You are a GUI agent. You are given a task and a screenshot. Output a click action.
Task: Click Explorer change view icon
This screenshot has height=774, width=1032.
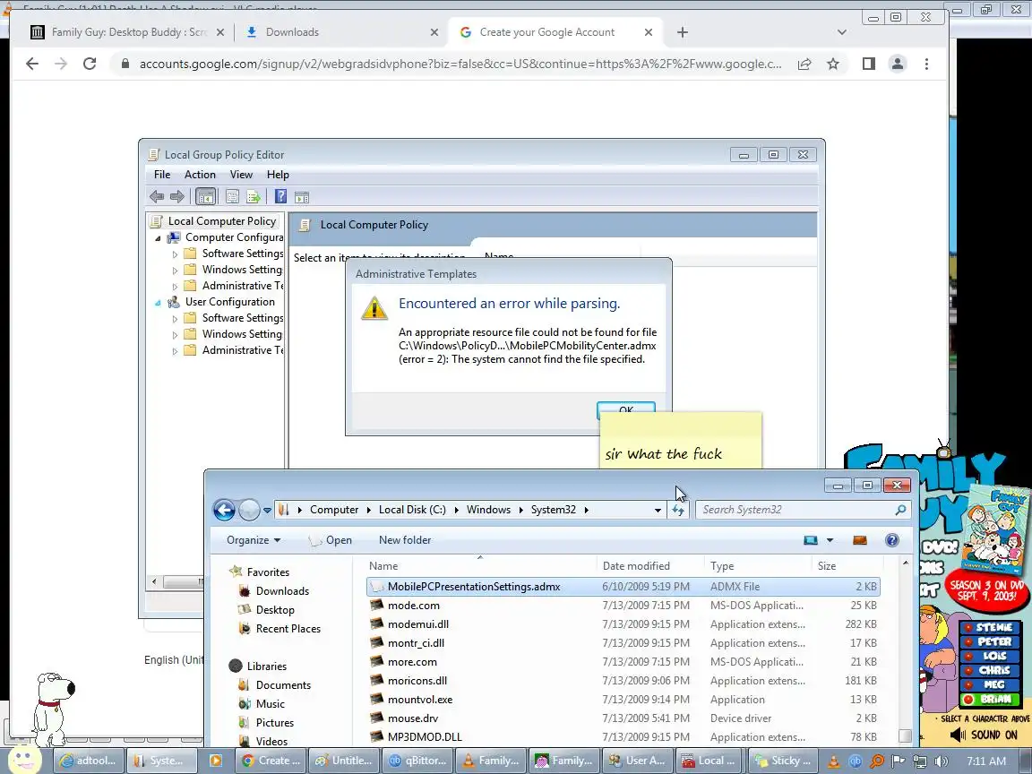(811, 540)
